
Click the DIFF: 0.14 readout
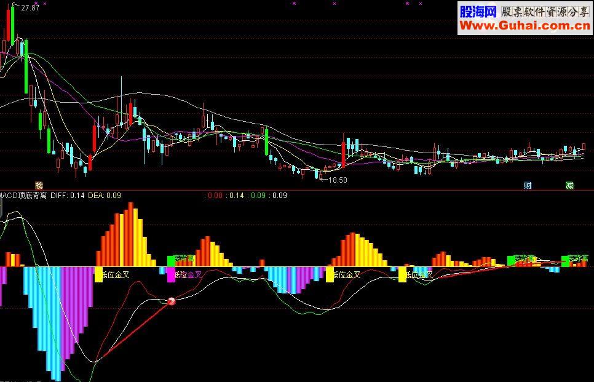(x=68, y=196)
